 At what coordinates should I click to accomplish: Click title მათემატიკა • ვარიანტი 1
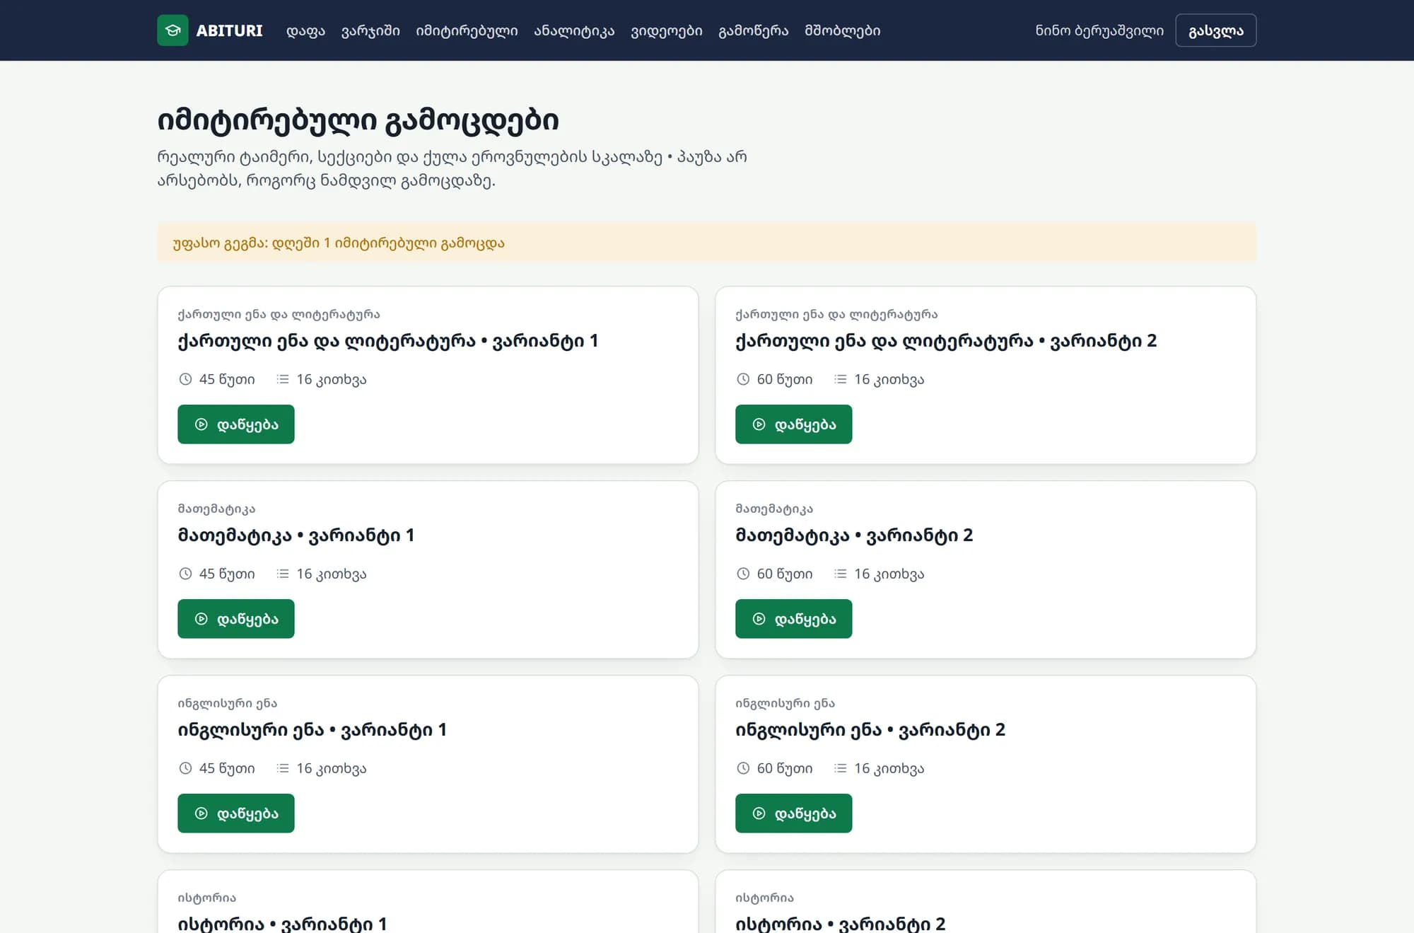point(296,535)
